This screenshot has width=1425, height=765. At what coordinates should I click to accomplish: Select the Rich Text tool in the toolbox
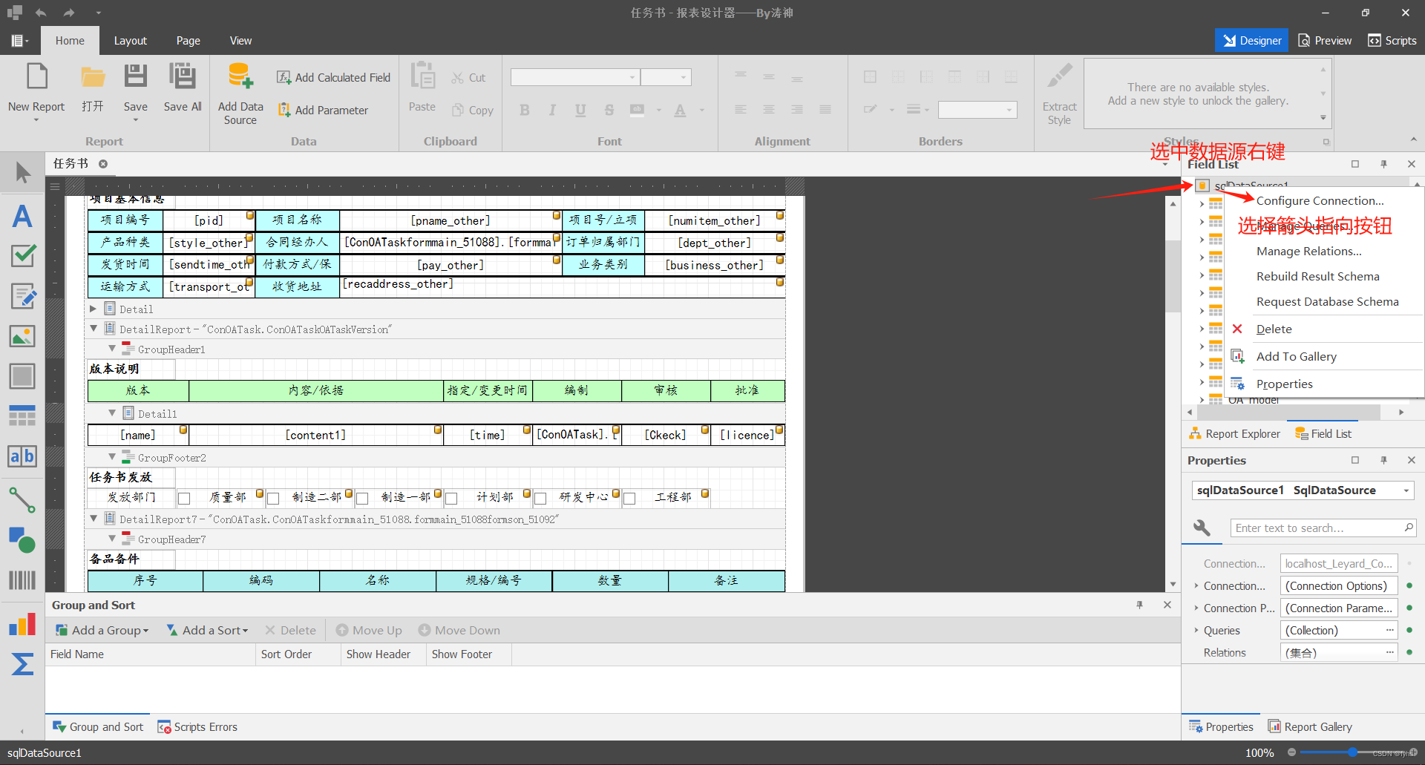click(x=22, y=296)
